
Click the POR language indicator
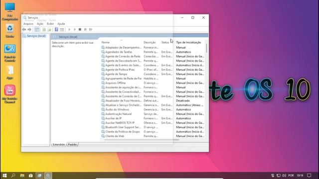coord(291,176)
